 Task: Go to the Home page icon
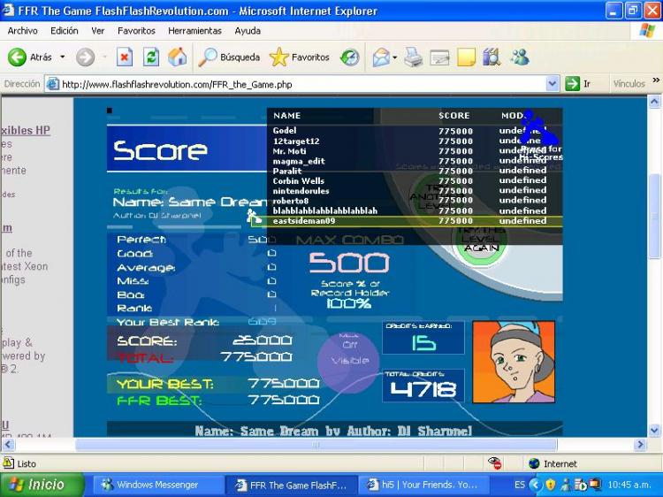[x=178, y=57]
